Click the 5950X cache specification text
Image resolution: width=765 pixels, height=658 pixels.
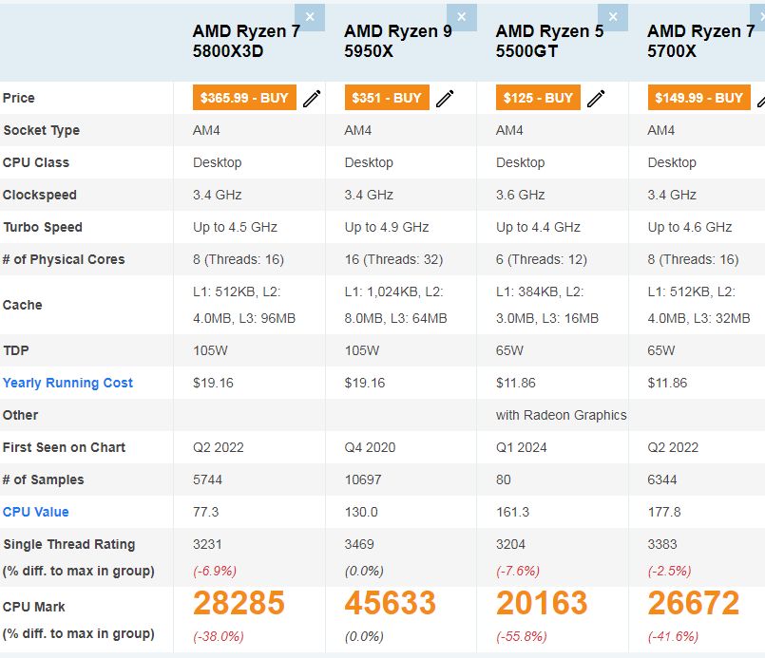395,305
